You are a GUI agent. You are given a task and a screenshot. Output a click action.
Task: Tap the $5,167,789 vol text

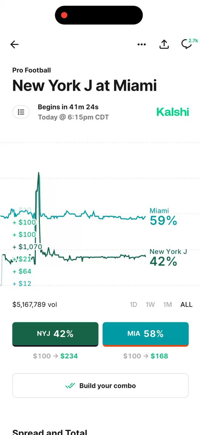(x=35, y=304)
